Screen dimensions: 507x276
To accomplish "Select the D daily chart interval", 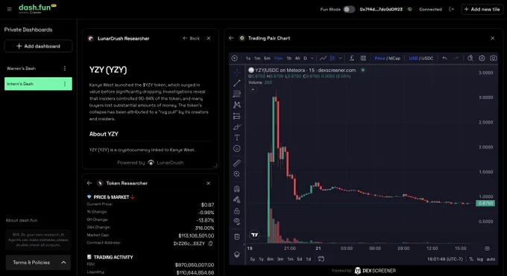I will (x=305, y=59).
